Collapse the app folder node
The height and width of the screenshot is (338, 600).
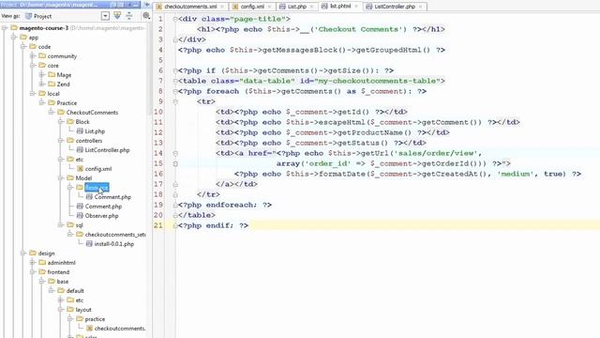[x=14, y=38]
